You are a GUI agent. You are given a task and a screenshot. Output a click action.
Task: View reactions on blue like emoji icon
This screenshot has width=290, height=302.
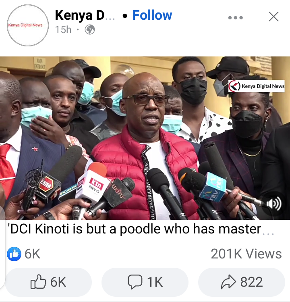pyautogui.click(x=14, y=254)
